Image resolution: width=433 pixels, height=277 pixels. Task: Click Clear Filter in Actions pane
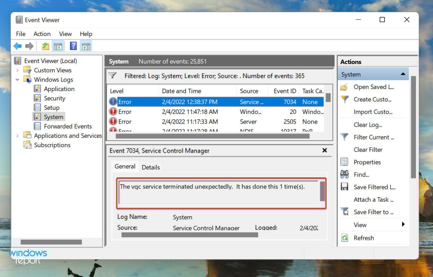pos(368,150)
